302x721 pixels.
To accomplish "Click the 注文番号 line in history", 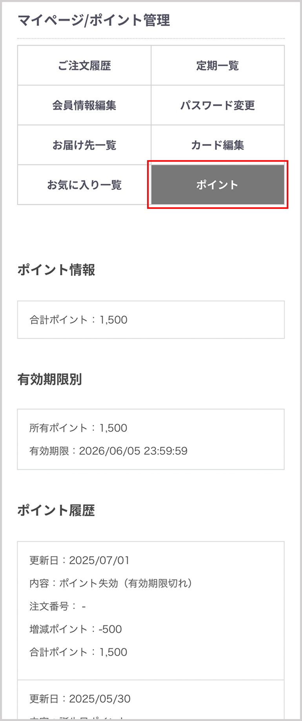I will pos(58,606).
